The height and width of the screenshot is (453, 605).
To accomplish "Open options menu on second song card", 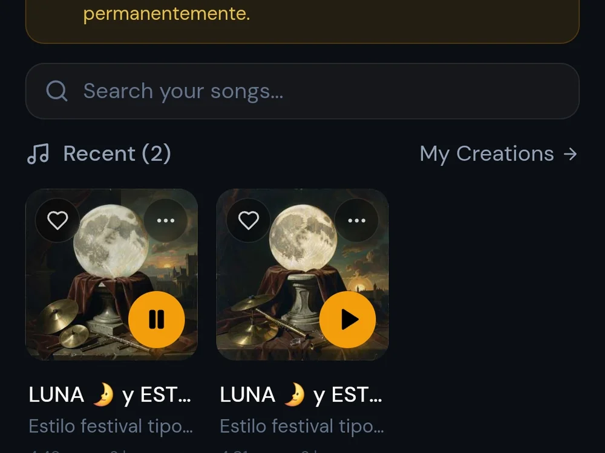I will click(x=356, y=220).
